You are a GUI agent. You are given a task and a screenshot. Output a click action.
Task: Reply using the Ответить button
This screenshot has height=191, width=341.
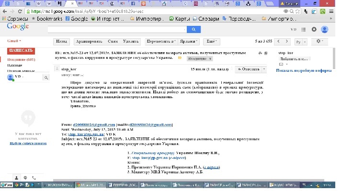(249, 69)
